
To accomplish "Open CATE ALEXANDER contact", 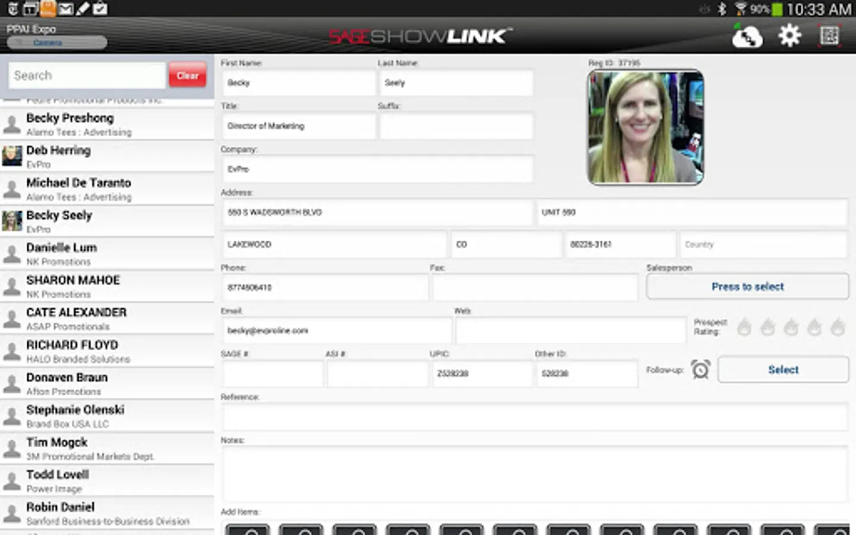I will 107,319.
